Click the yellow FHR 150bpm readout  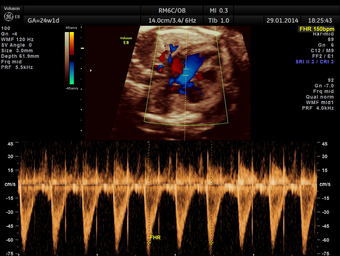(x=316, y=29)
